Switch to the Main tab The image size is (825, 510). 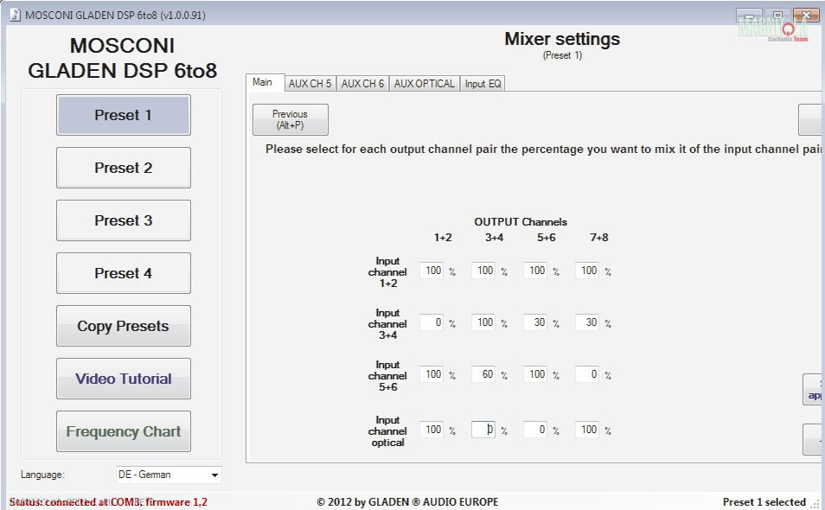point(265,82)
